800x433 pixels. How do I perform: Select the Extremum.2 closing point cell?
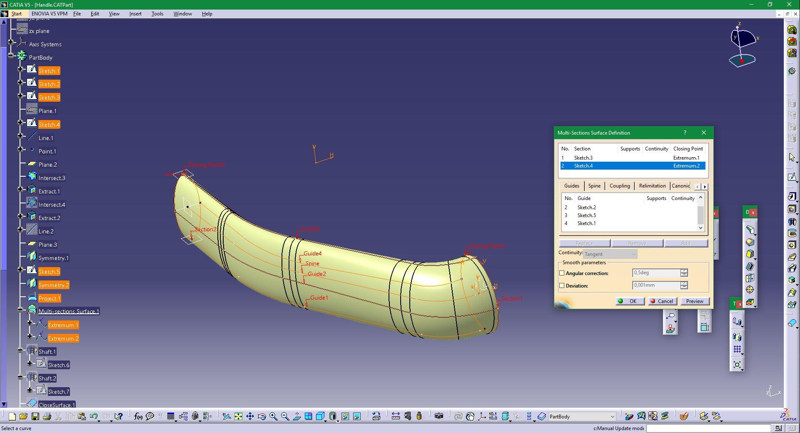(x=686, y=166)
